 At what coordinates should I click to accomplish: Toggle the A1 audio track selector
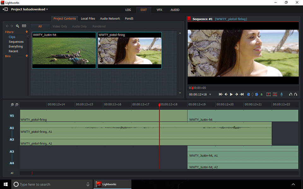point(12,128)
